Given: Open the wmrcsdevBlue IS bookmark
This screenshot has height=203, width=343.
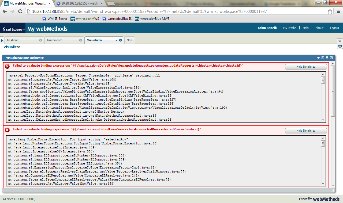Looking at the screenshot, I should click(117, 19).
